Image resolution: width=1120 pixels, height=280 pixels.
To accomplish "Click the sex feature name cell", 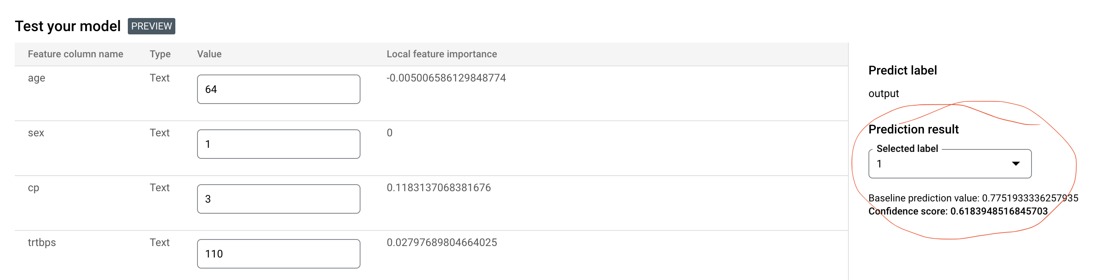I will [36, 133].
